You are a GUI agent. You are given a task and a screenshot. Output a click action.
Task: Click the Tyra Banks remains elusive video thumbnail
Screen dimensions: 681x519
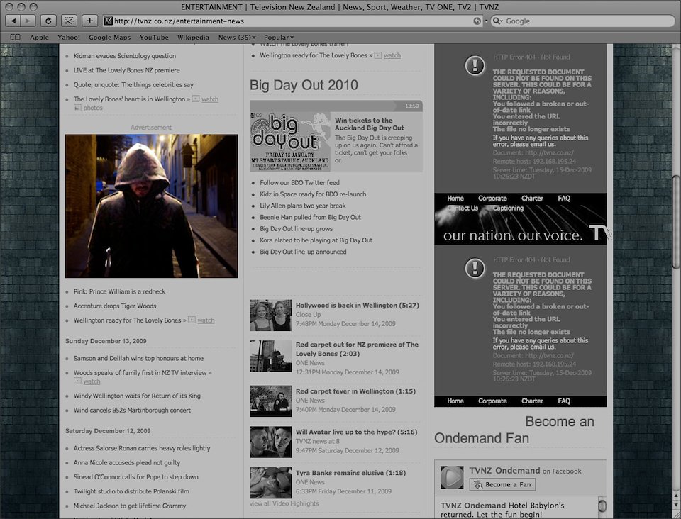tap(270, 483)
